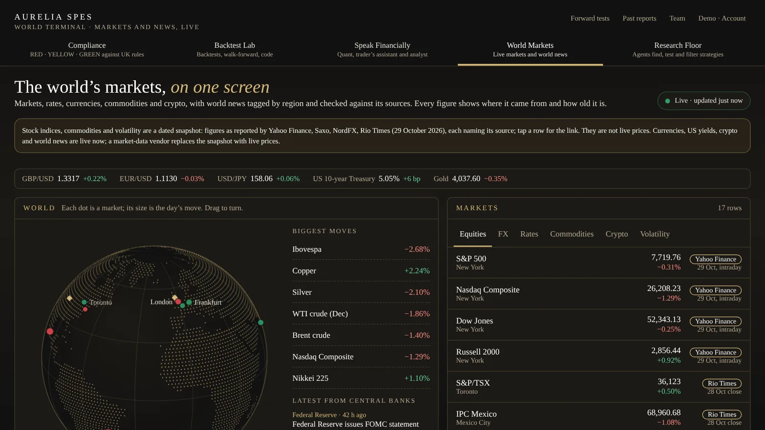Open the Team page link

click(x=677, y=18)
